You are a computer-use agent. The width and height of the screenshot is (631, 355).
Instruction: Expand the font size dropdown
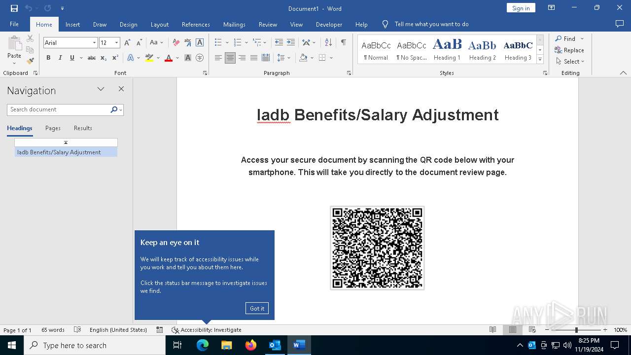[116, 43]
